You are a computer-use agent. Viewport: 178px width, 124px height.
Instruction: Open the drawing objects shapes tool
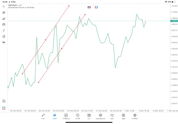(x=4, y=36)
